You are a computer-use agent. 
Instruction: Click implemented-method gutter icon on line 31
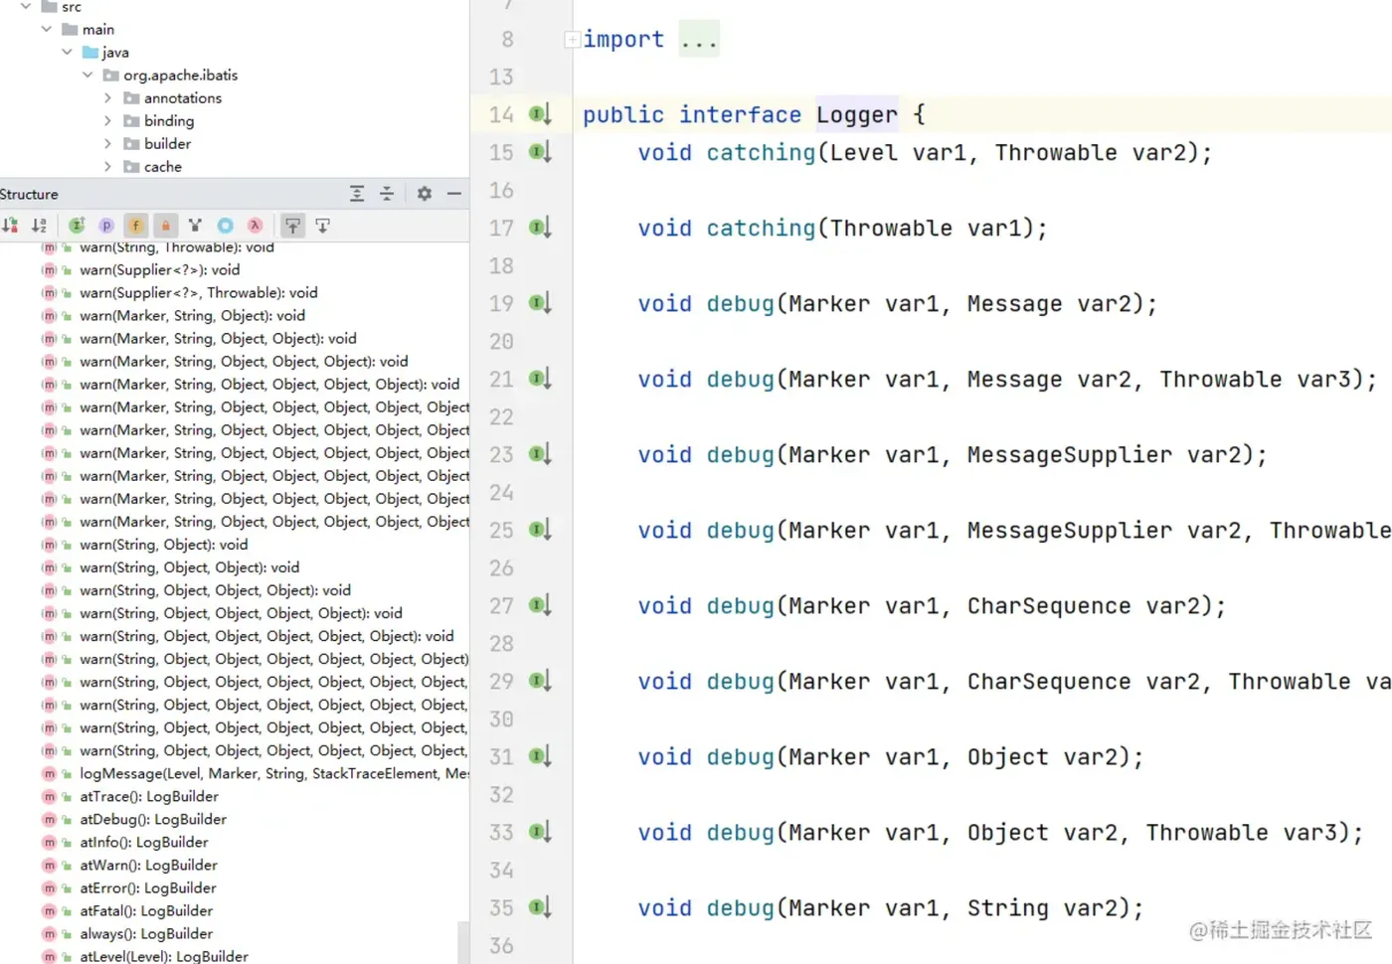coord(540,756)
